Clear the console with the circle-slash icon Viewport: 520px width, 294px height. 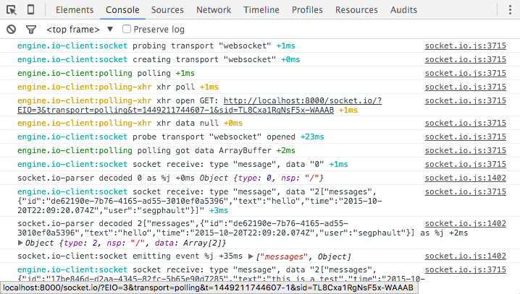[11, 30]
